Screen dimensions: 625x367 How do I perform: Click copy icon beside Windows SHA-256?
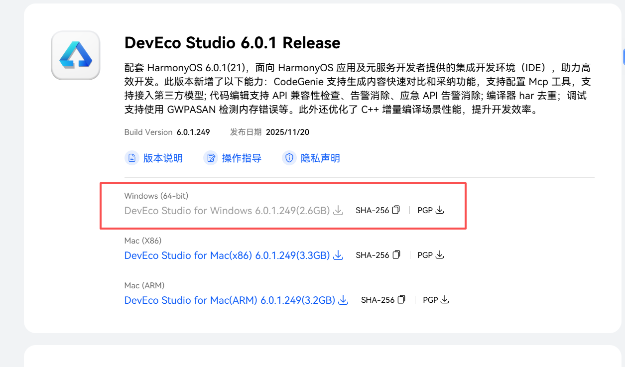[x=396, y=210]
